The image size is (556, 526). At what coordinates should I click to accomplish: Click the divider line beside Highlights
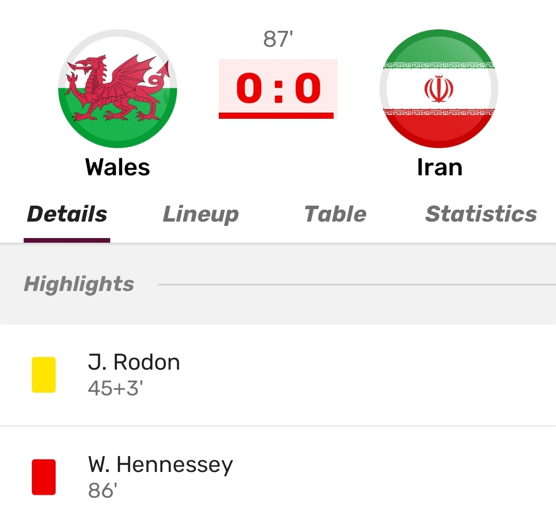click(x=355, y=284)
